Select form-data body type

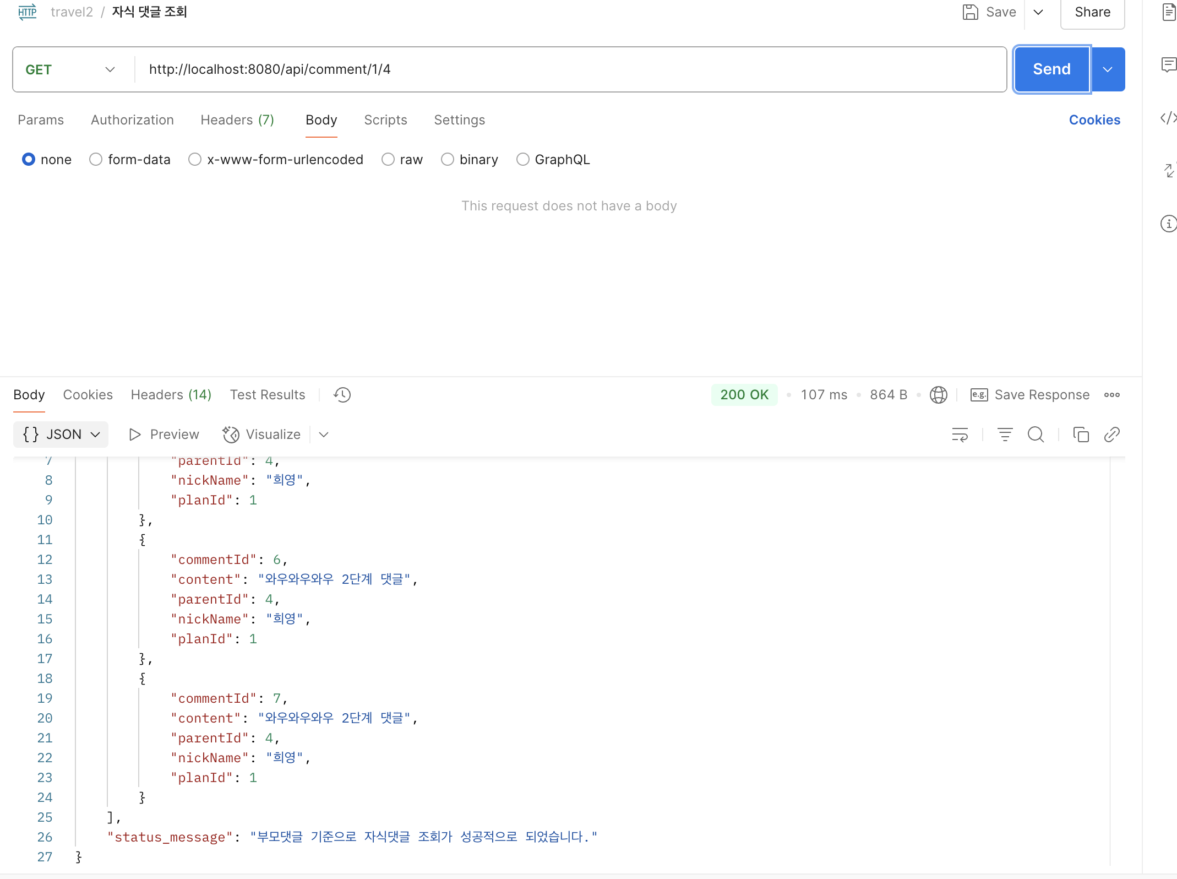tap(96, 160)
